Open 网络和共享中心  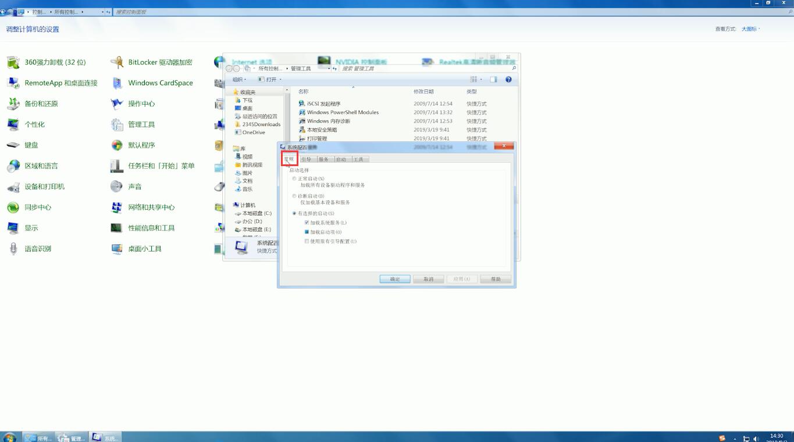[x=143, y=207]
